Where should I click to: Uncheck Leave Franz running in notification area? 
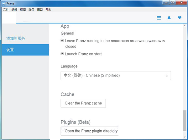(x=62, y=41)
